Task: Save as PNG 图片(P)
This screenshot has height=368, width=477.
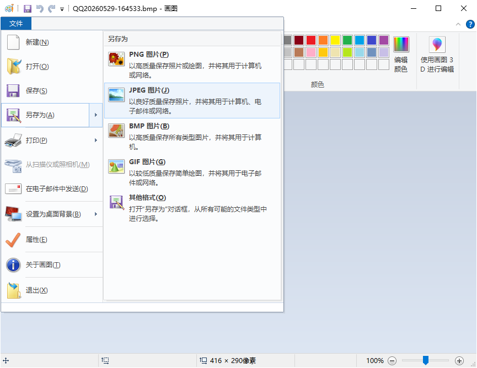Action: click(192, 64)
